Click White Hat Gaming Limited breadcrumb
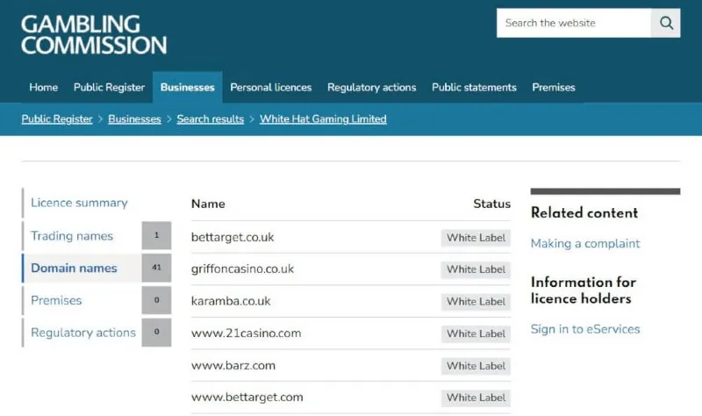Viewport: 702px width, 416px height. (x=323, y=119)
